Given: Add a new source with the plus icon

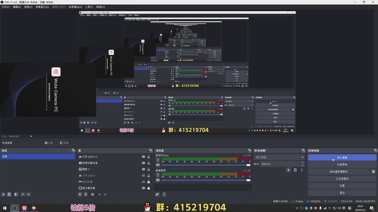Looking at the screenshot, I should (x=80, y=194).
